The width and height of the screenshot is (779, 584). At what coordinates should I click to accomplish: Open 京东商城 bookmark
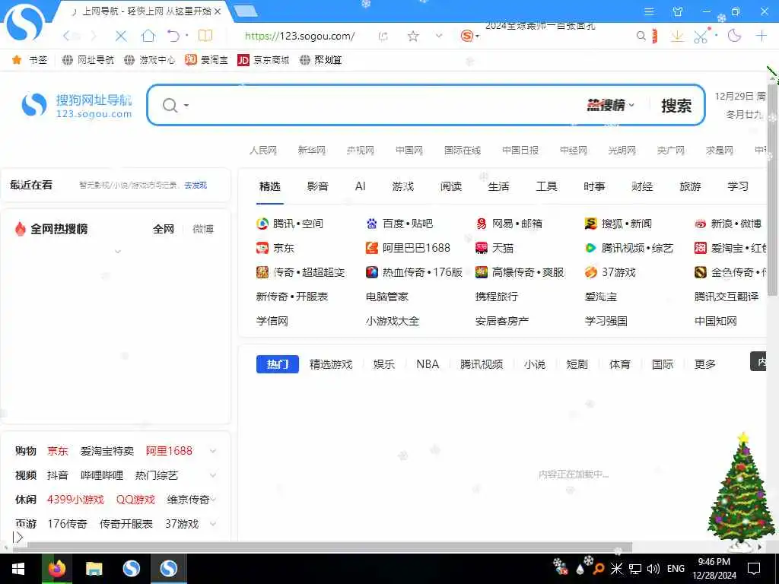tap(263, 60)
